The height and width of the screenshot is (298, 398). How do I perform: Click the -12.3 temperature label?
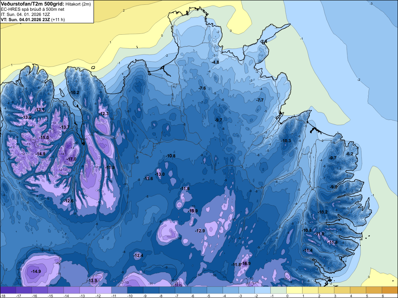click(104, 114)
